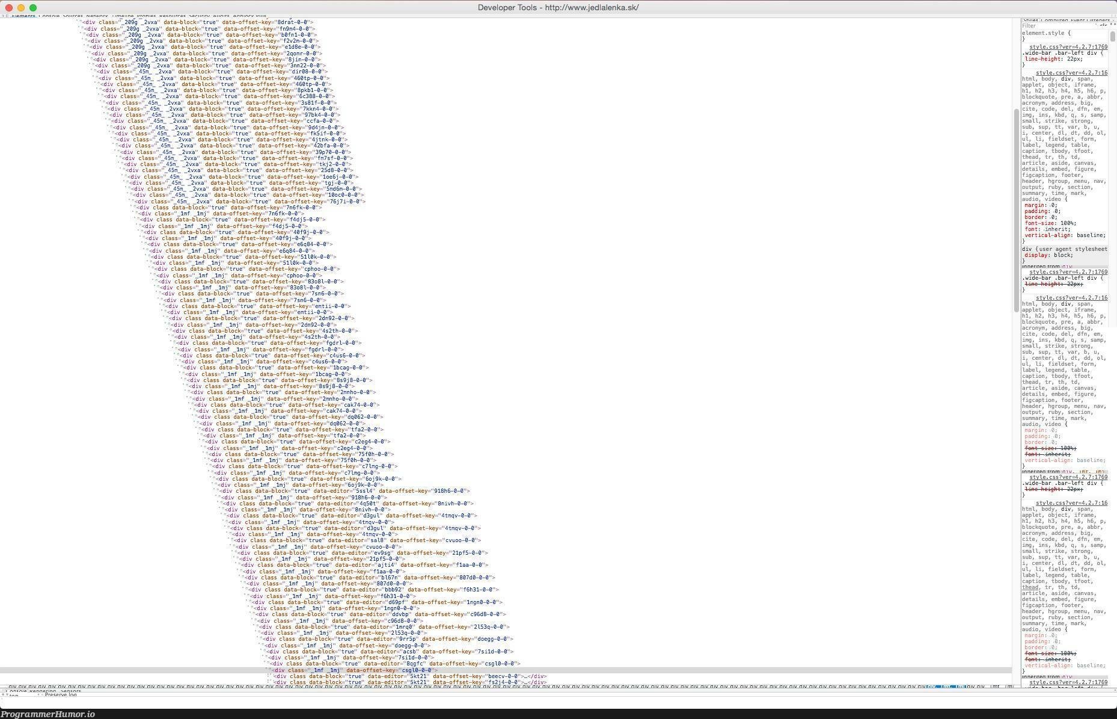Select the div row with data-editor 8qgfc

(396, 664)
